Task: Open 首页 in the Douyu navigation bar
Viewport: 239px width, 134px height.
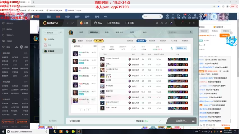Action: point(49,17)
